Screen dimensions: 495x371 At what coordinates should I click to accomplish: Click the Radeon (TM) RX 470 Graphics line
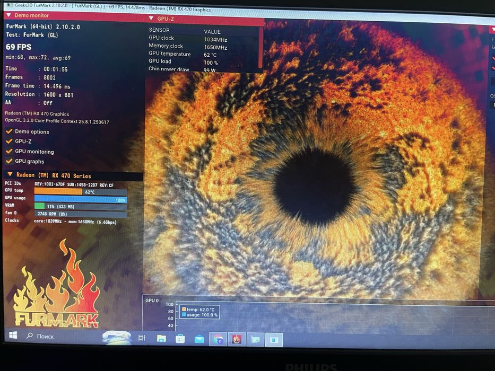coord(37,113)
